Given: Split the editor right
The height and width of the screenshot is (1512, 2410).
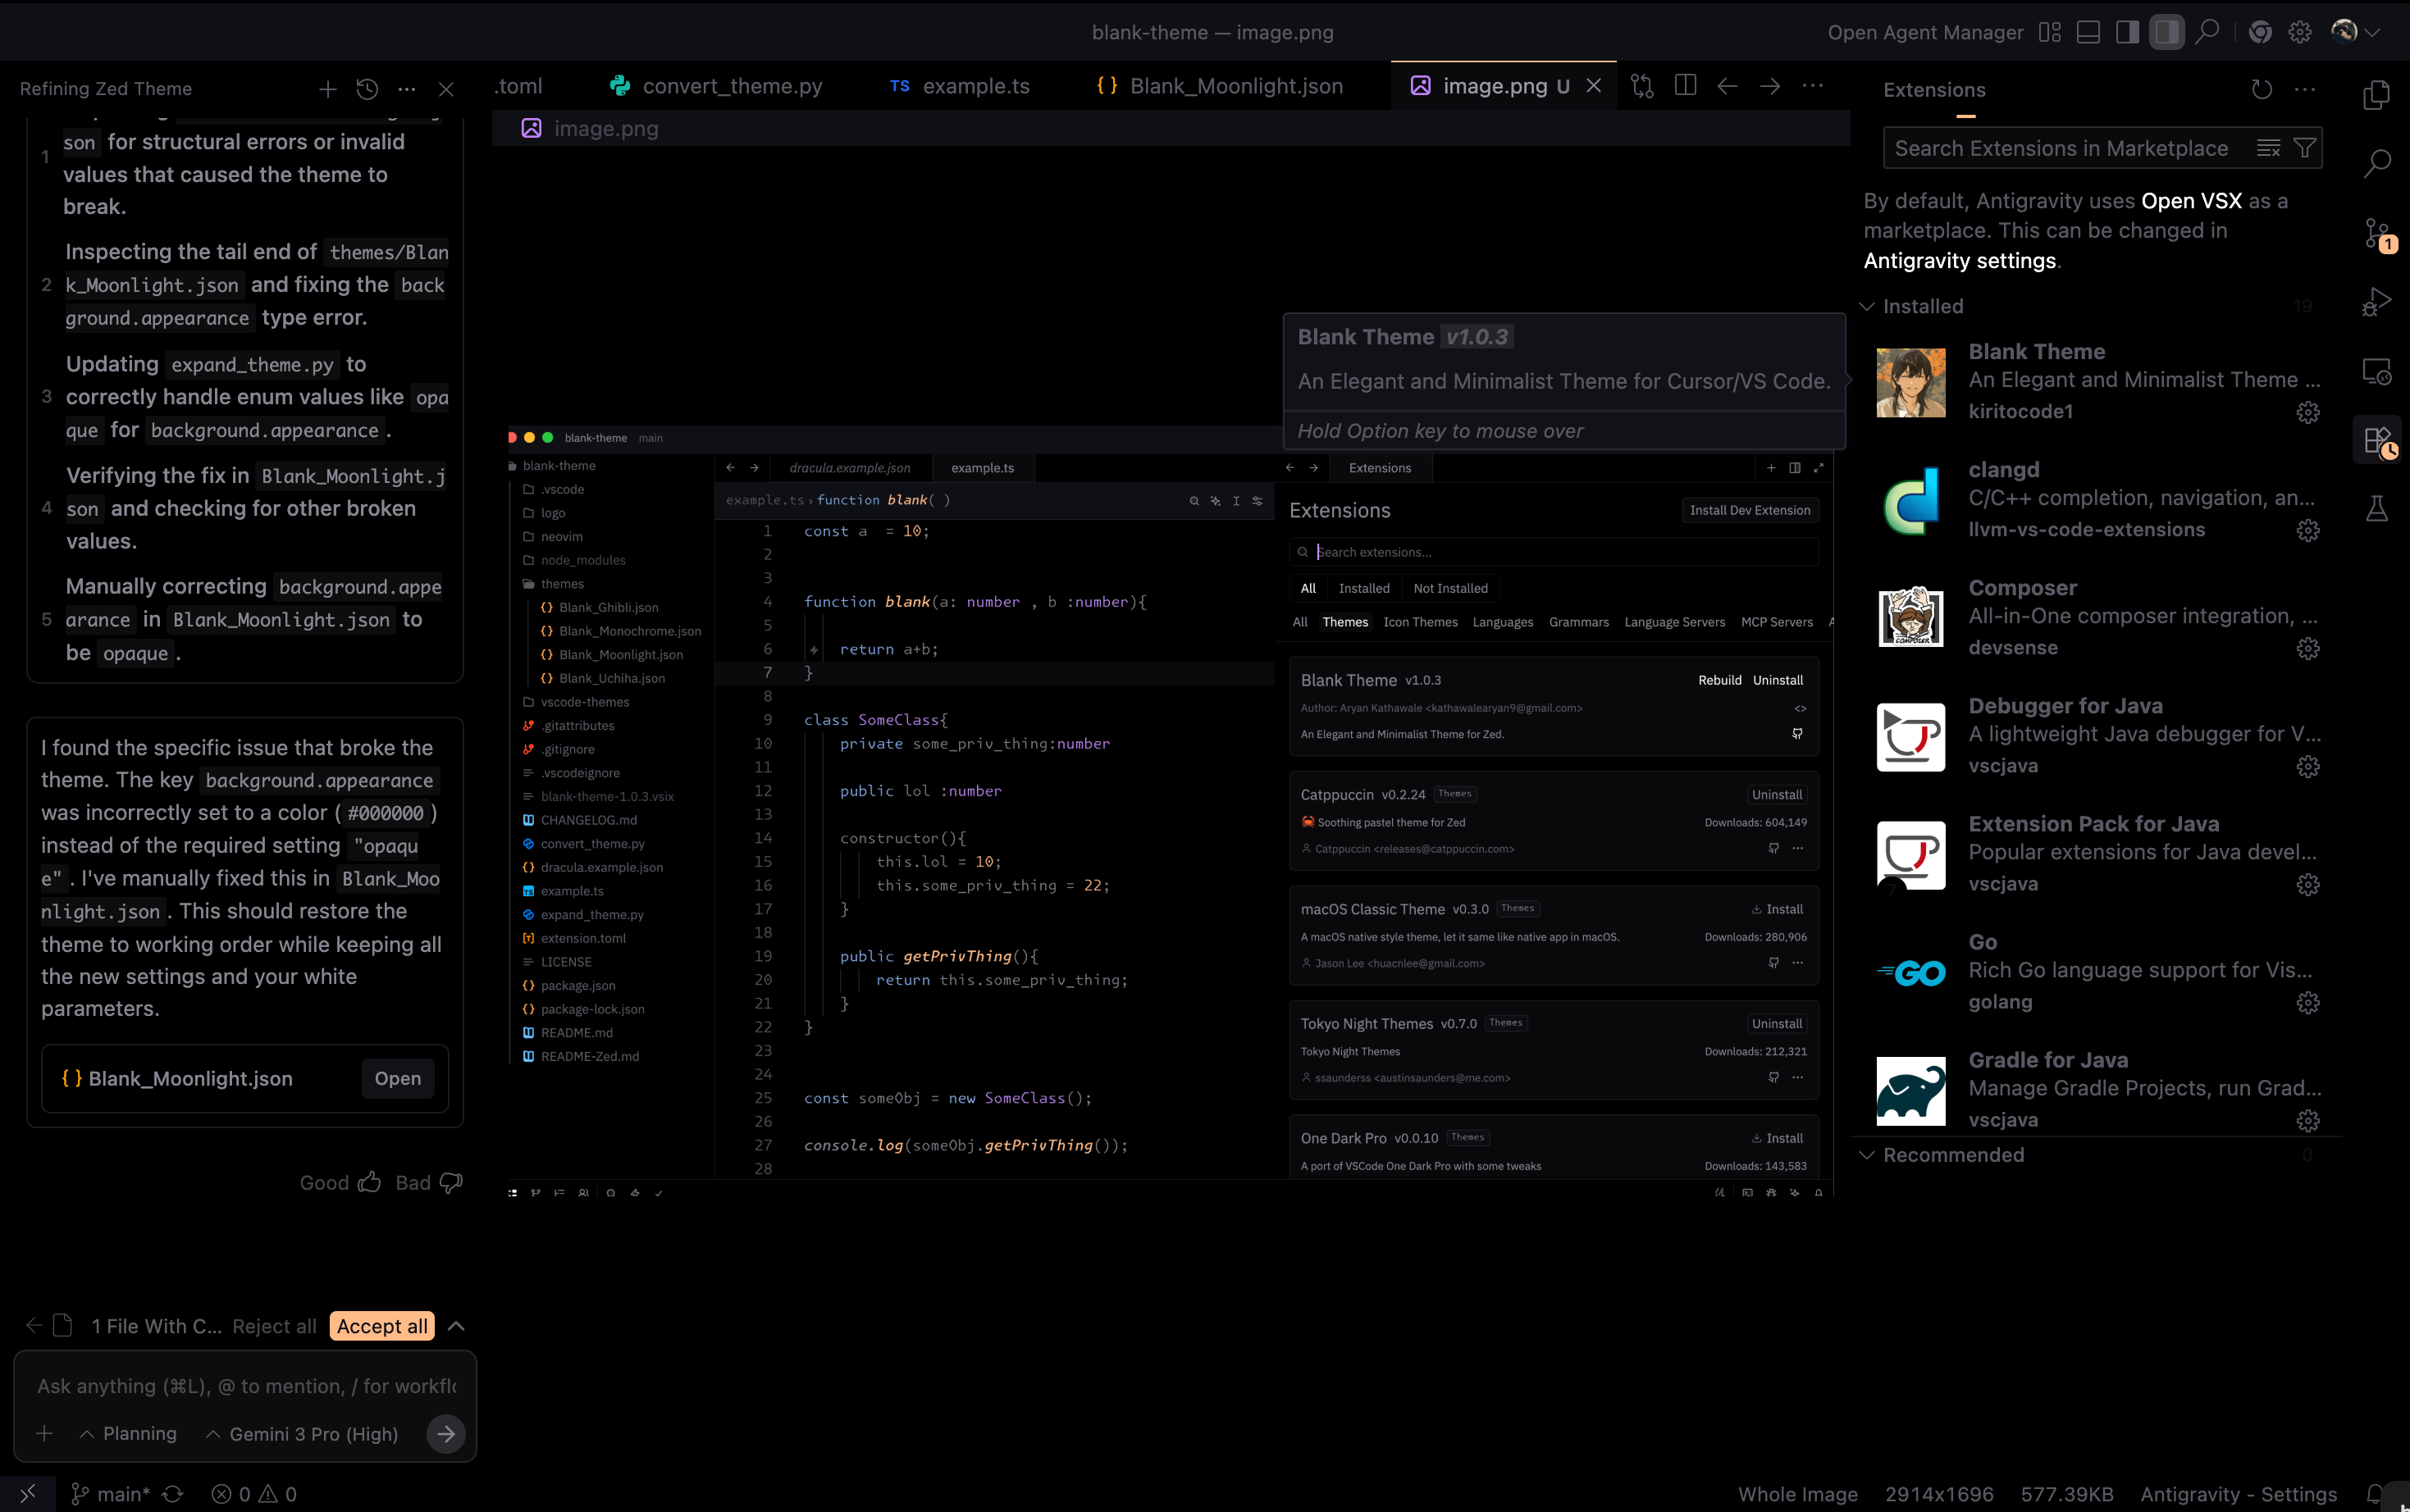Looking at the screenshot, I should pyautogui.click(x=1686, y=86).
